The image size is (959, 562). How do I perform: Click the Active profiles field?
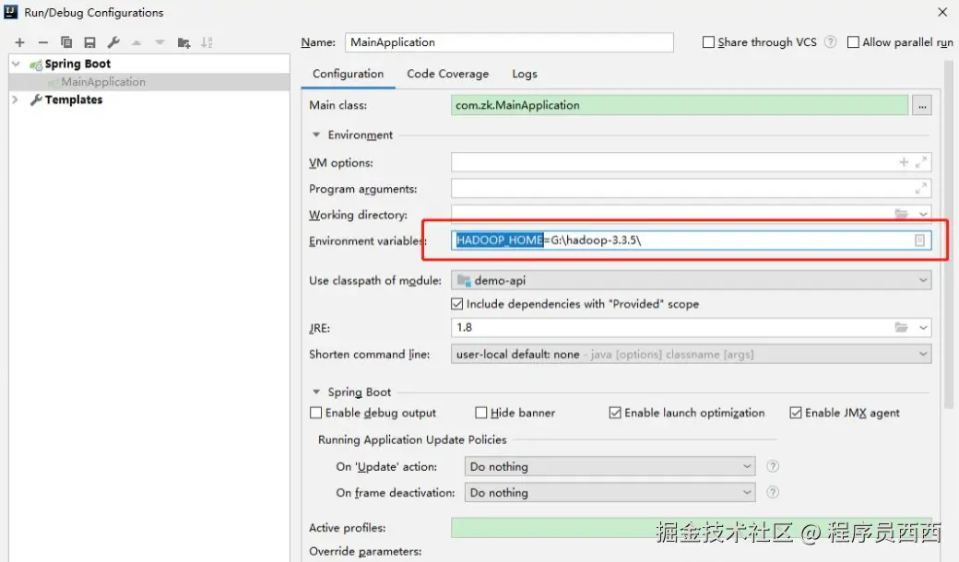click(x=691, y=528)
